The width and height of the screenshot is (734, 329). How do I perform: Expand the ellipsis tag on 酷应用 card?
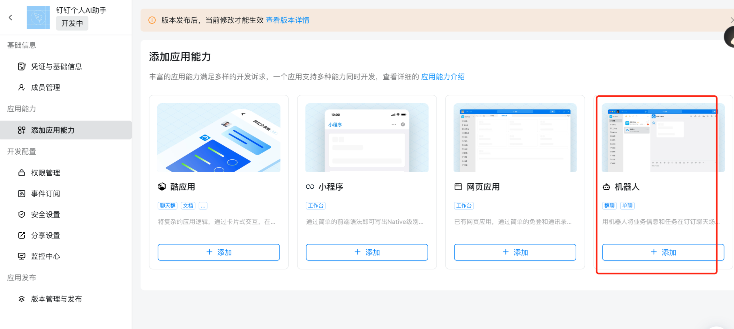[x=203, y=206]
